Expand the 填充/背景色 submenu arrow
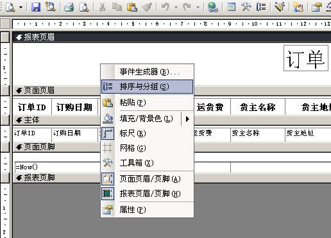Viewport: 331px width, 238px height. point(187,119)
